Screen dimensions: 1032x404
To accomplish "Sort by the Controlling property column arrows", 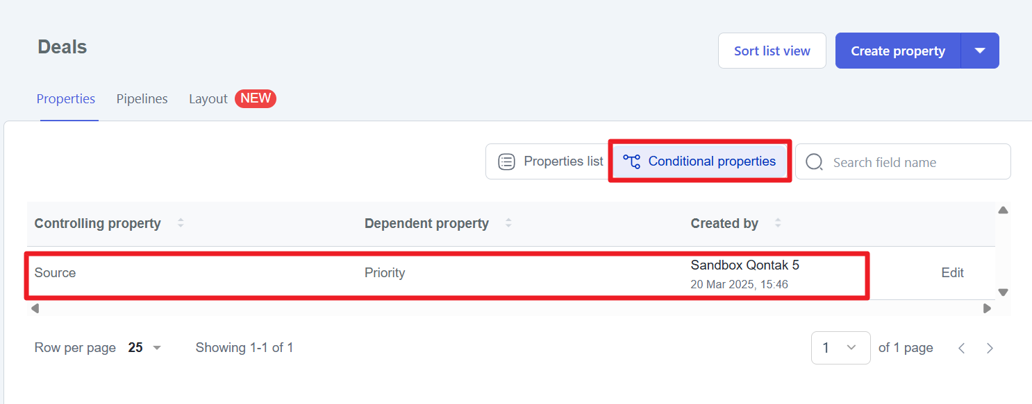I will pyautogui.click(x=181, y=223).
